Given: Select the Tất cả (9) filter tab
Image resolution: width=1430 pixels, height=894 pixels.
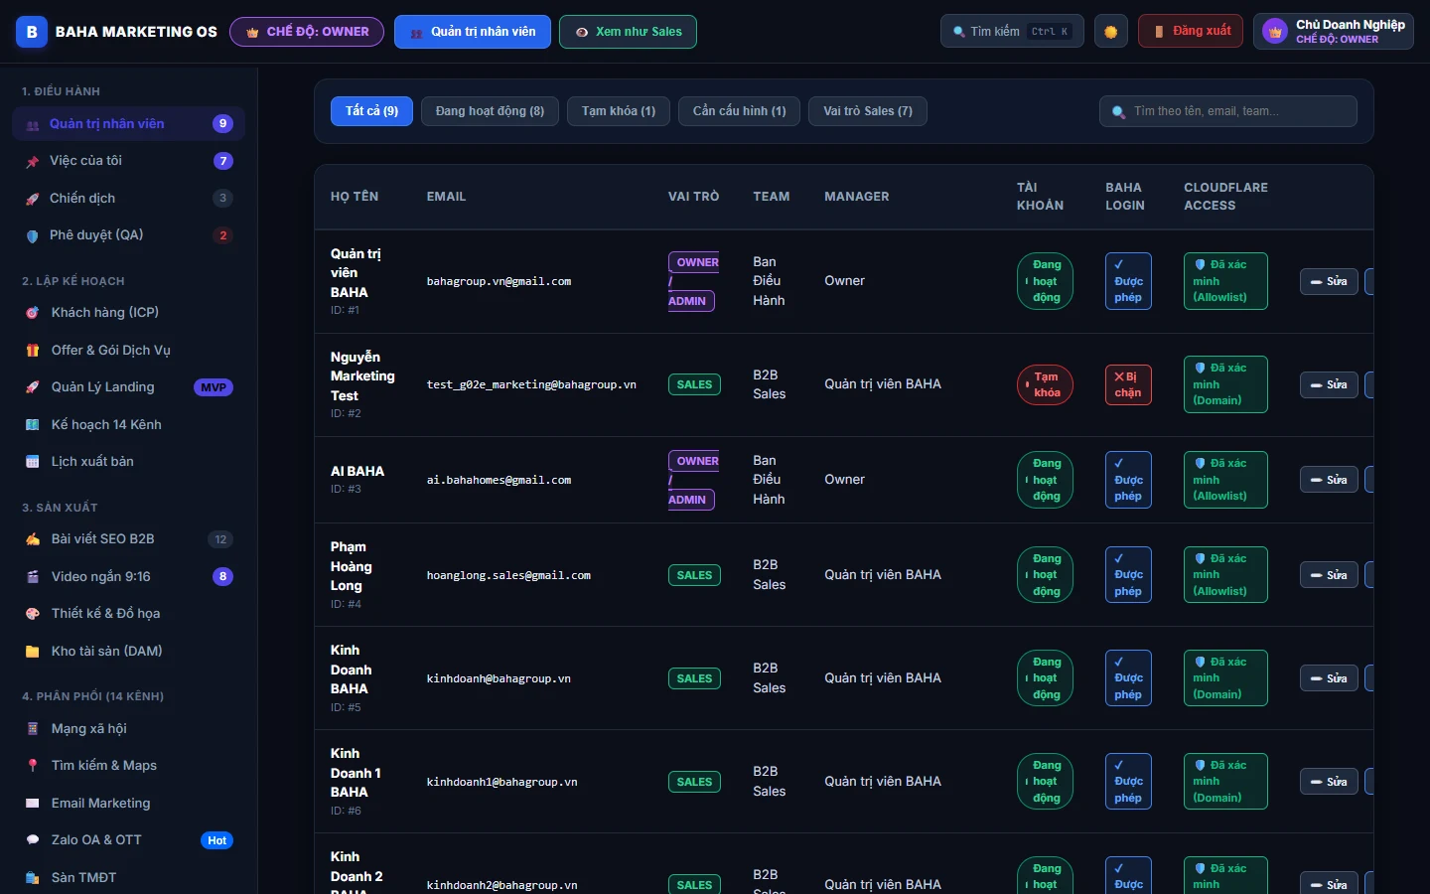Looking at the screenshot, I should click(371, 111).
